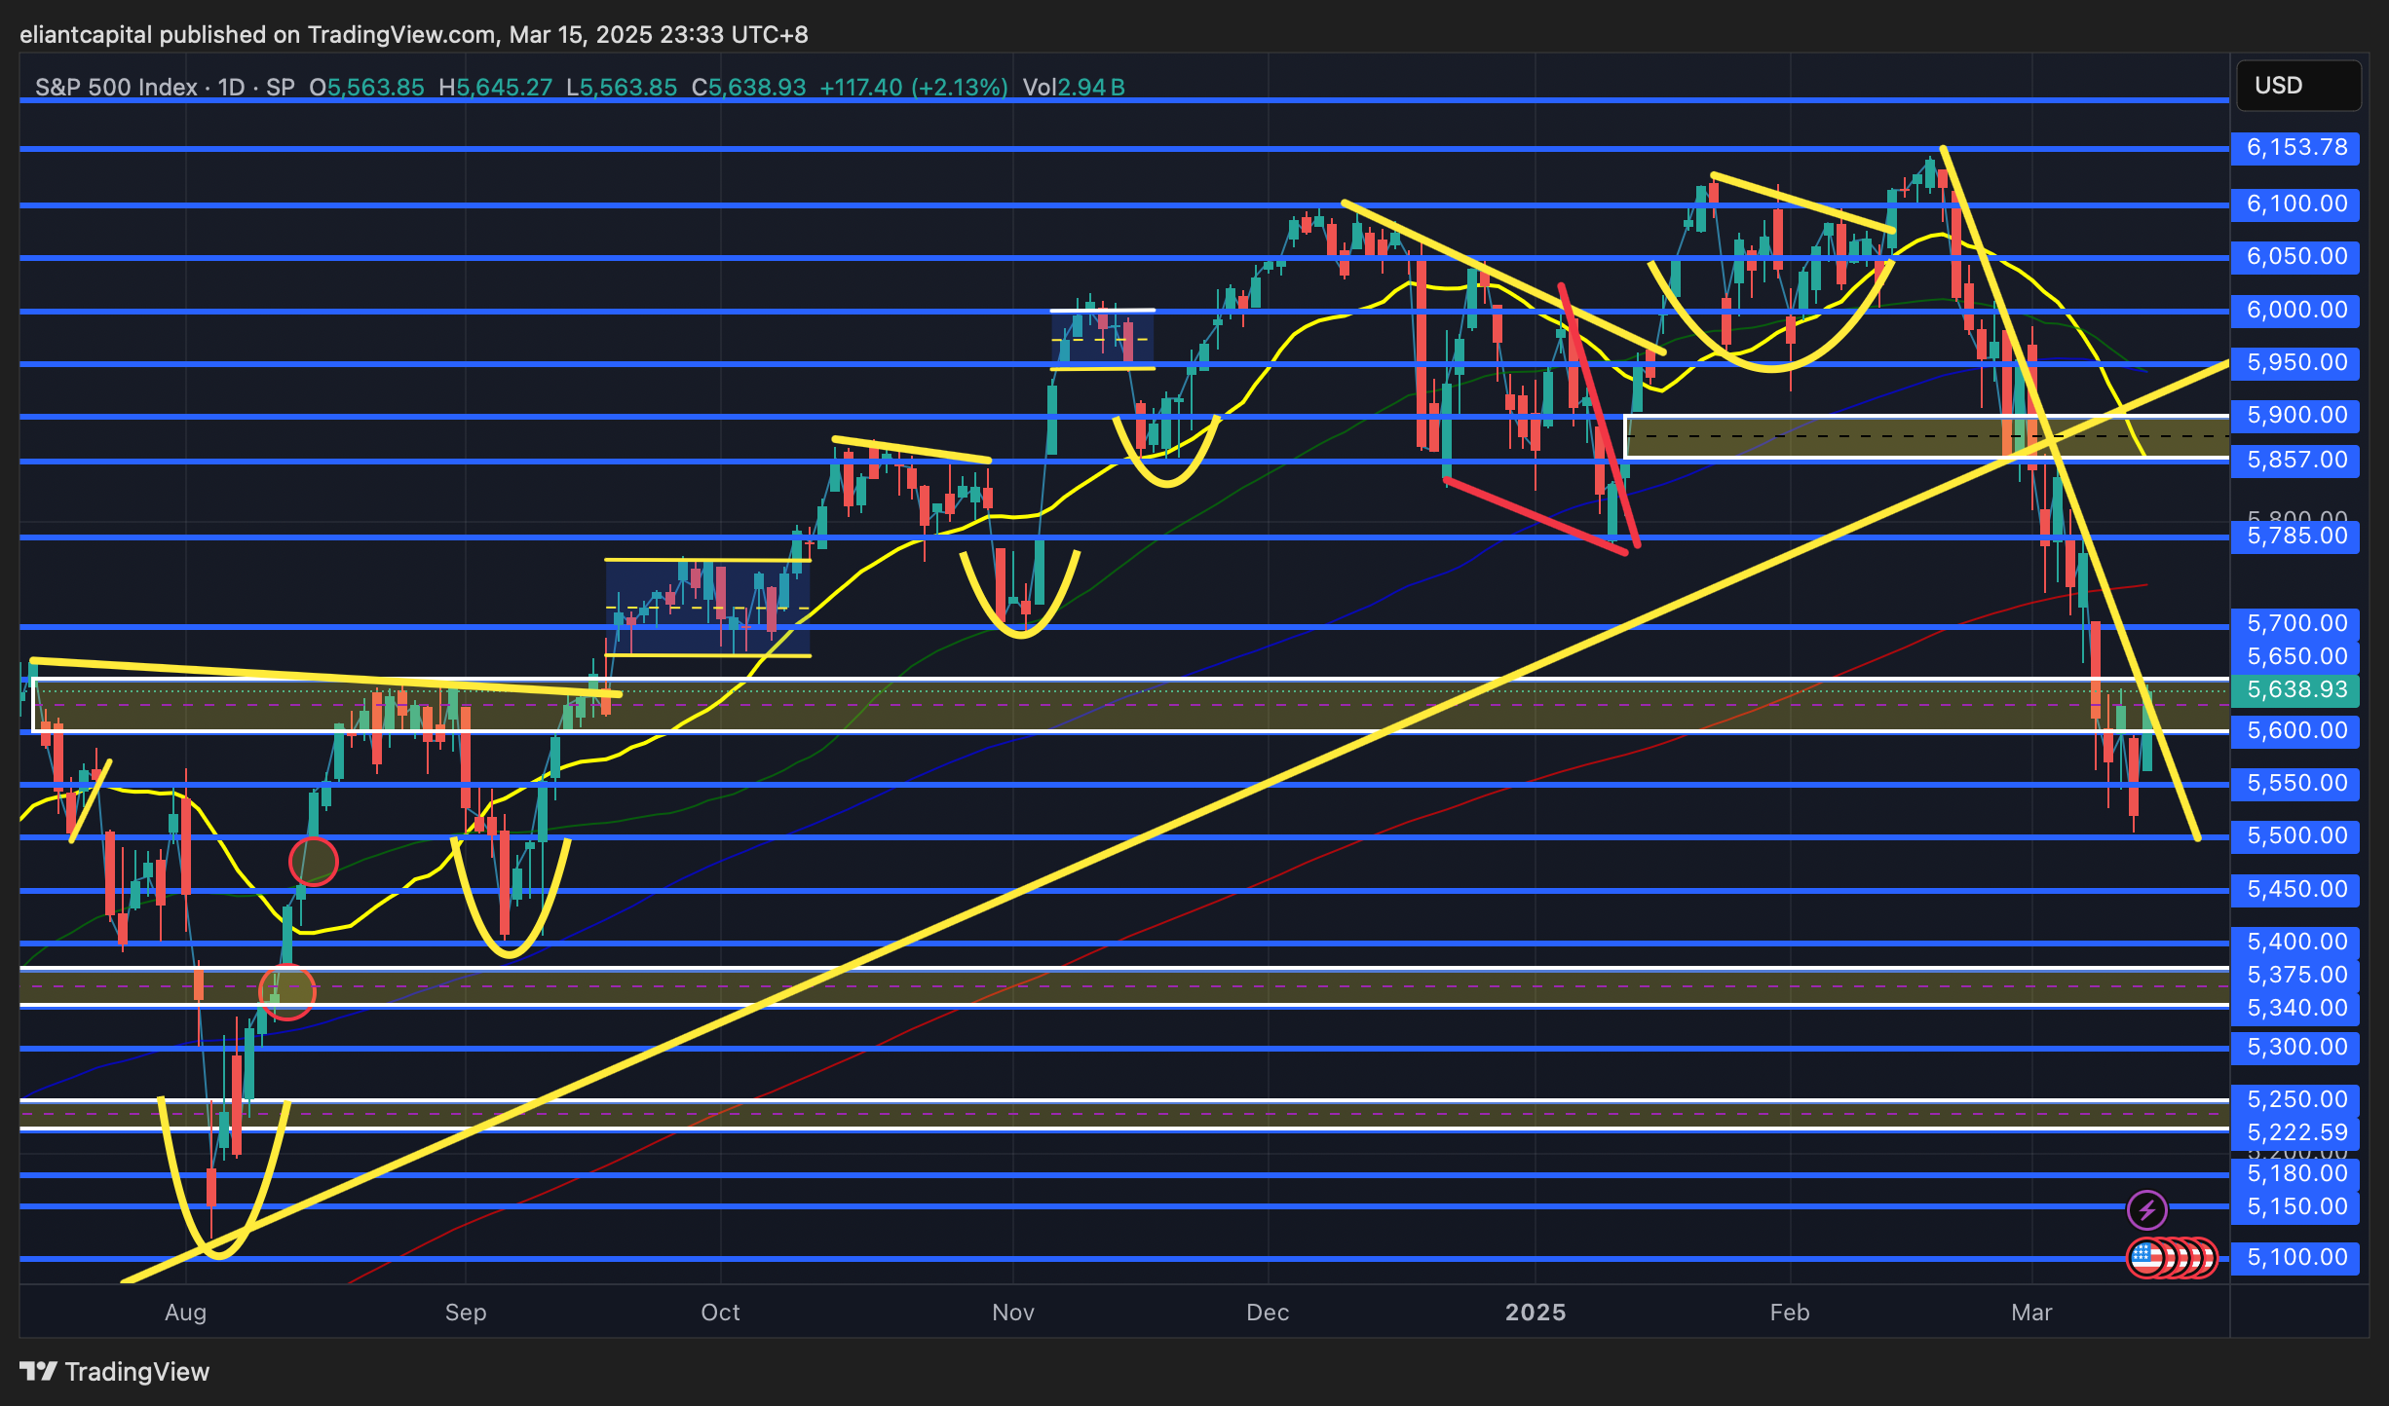The height and width of the screenshot is (1406, 2389).
Task: Click the Nov label on time axis
Action: pos(1012,1313)
